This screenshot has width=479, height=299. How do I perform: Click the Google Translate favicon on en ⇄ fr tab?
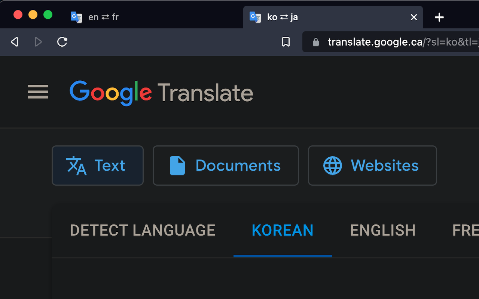coord(76,17)
